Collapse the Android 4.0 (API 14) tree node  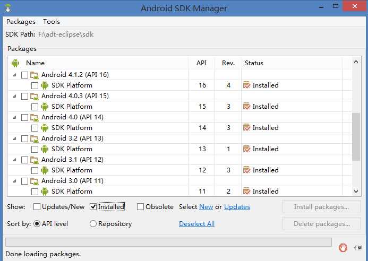[x=14, y=117]
